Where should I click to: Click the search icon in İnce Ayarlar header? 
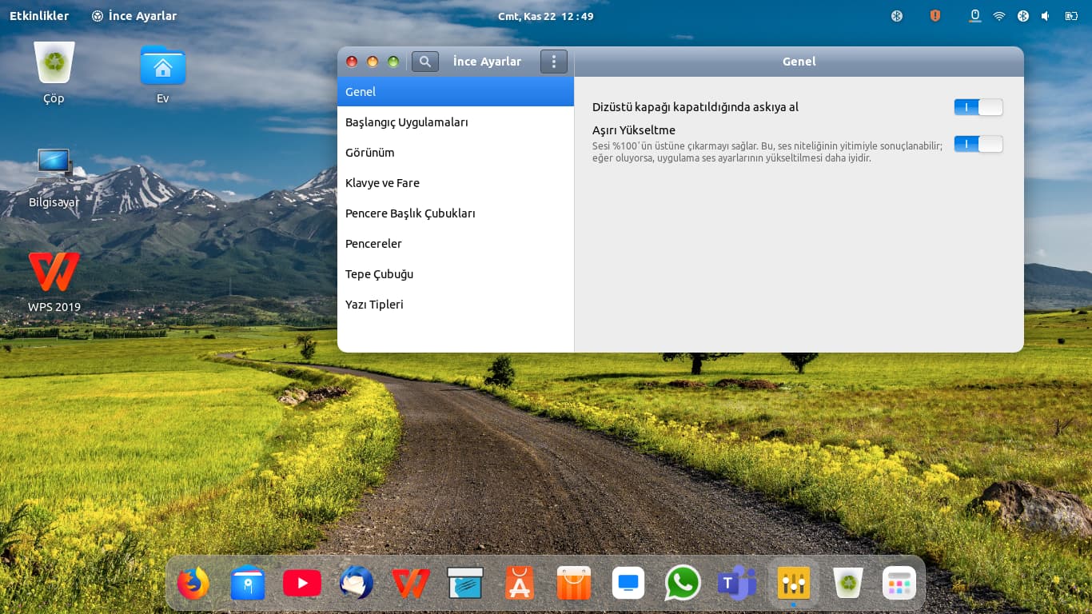424,62
